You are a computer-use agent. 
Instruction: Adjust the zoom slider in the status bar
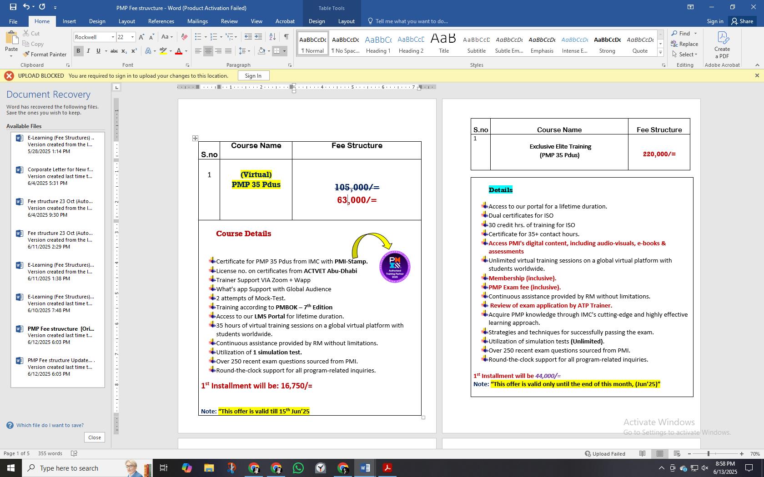[x=708, y=454]
